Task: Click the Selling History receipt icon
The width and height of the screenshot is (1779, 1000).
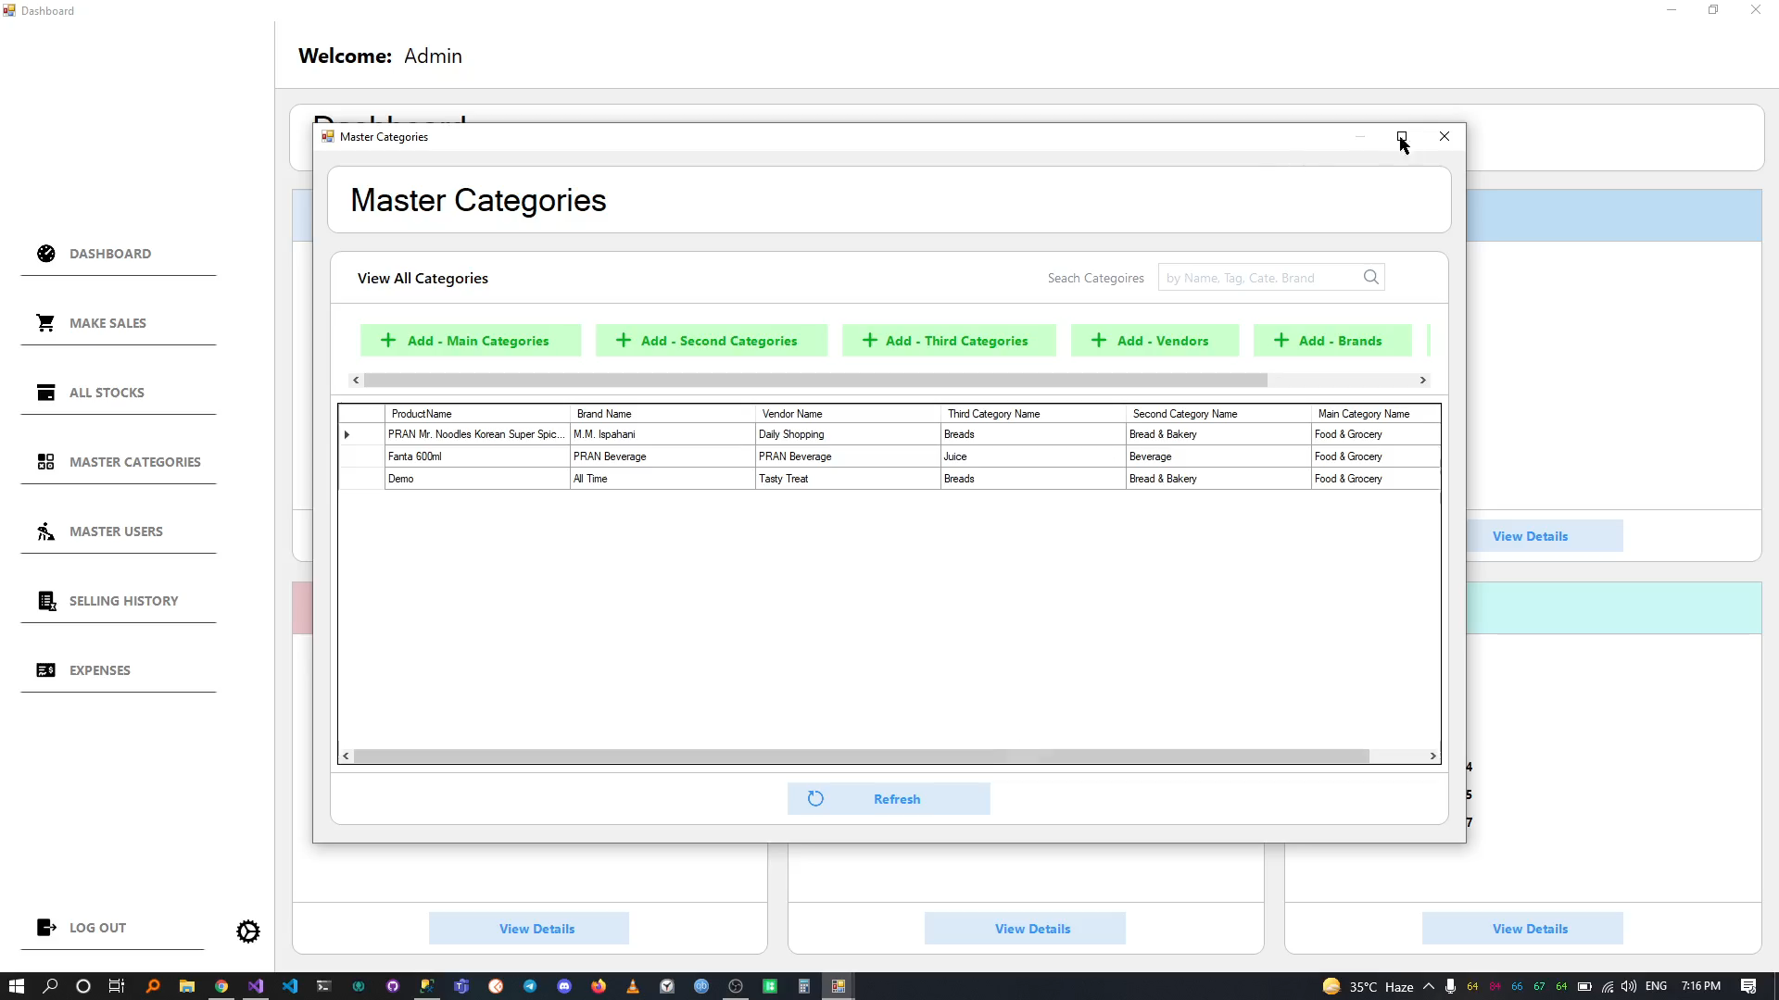Action: pyautogui.click(x=46, y=601)
